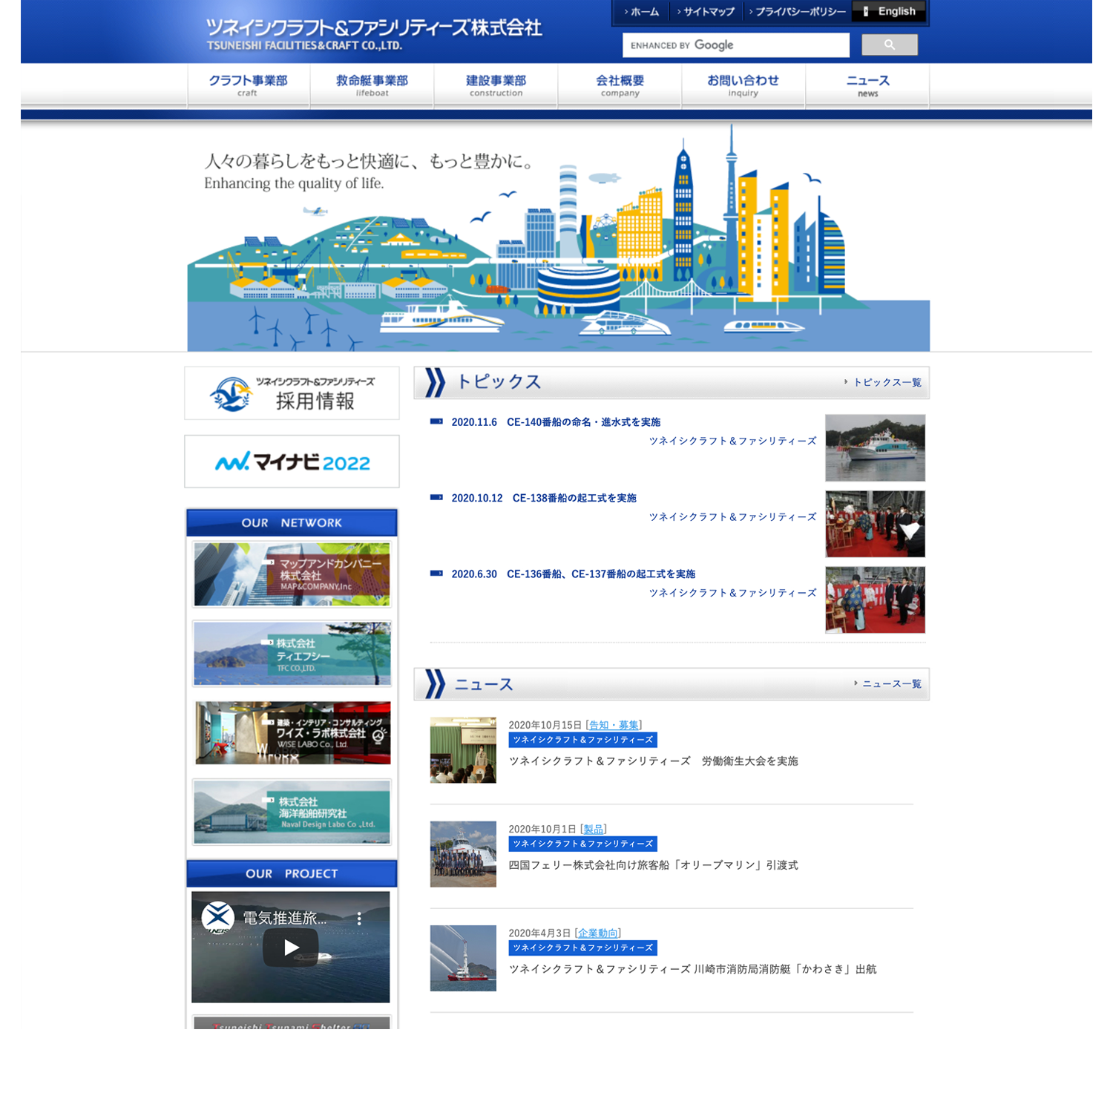
Task: Click the ニュース section chevron icon
Action: click(434, 684)
